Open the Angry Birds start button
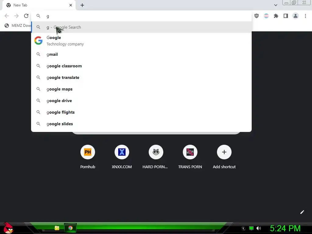Image resolution: width=312 pixels, height=234 pixels. [8, 228]
